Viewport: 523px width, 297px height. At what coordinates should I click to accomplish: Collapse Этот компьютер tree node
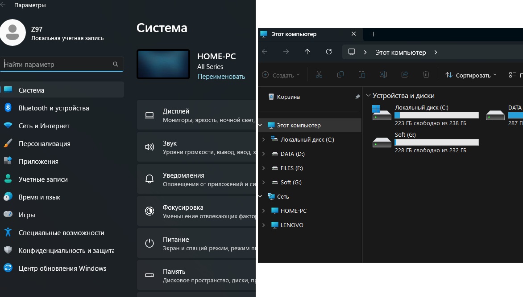(261, 125)
